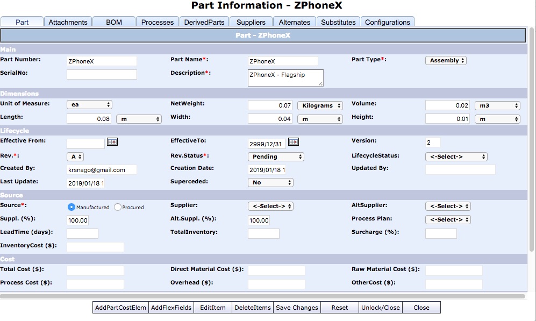The image size is (536, 321).
Task: Open the NetWeight Kilograms unit dropdown
Action: [319, 105]
